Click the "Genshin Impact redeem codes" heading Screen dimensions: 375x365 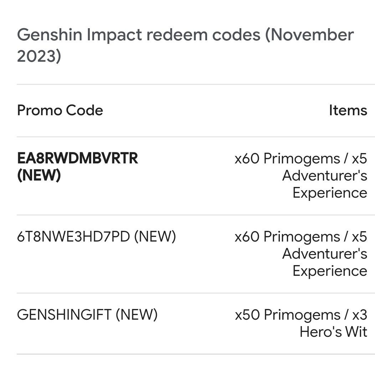click(x=139, y=35)
